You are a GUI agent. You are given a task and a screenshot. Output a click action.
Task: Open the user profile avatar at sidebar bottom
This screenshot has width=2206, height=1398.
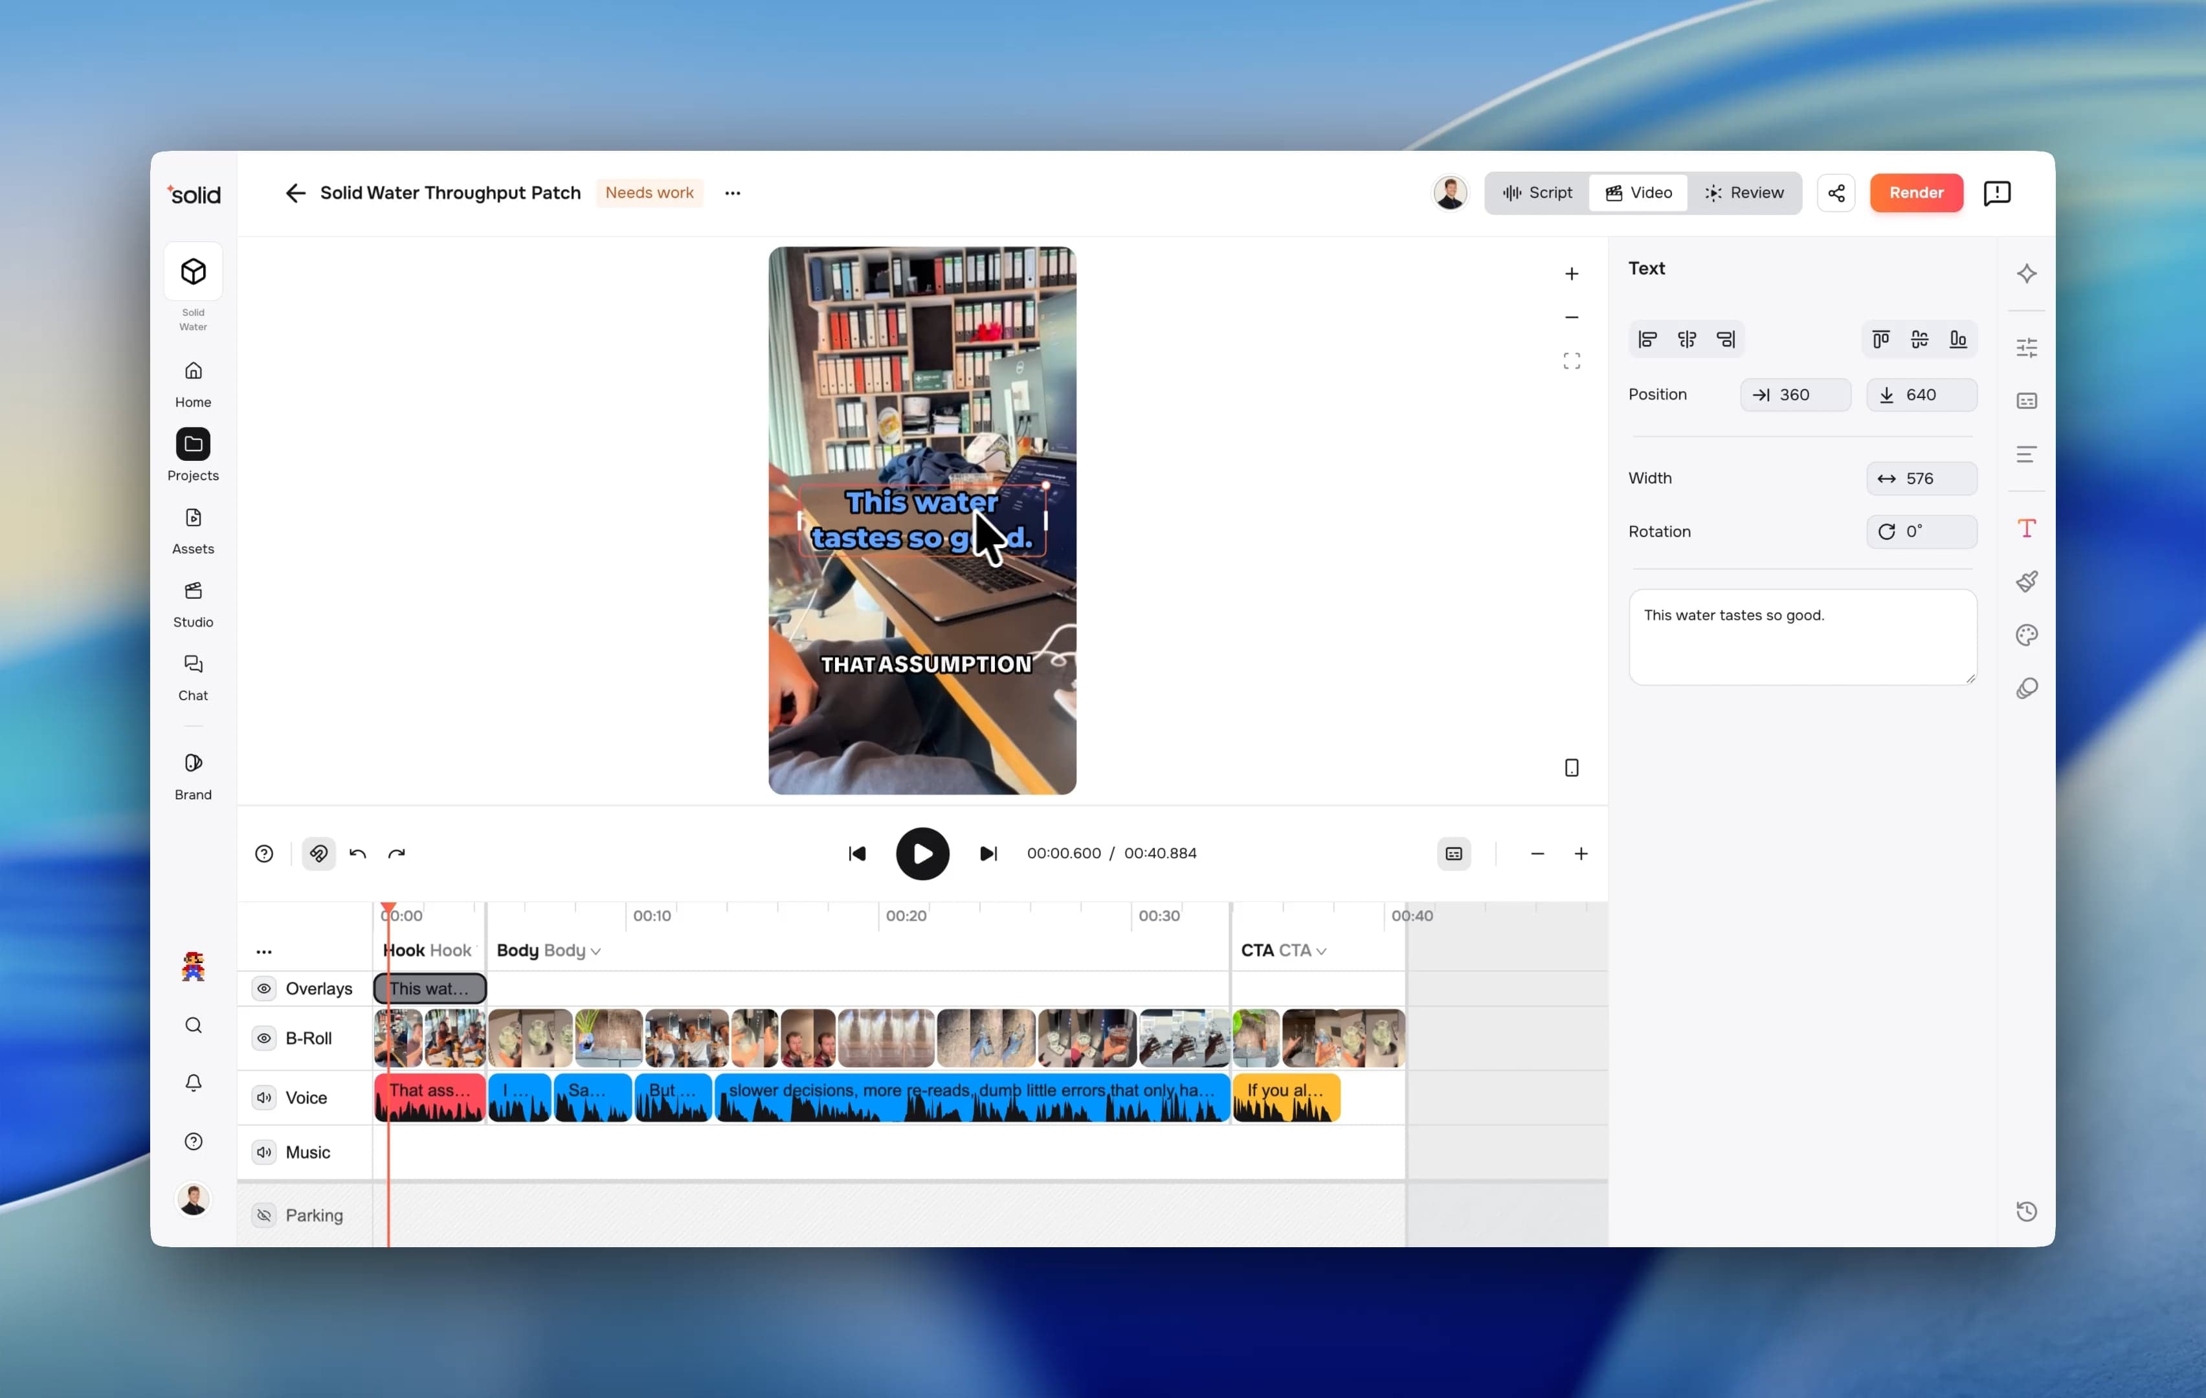(194, 1199)
